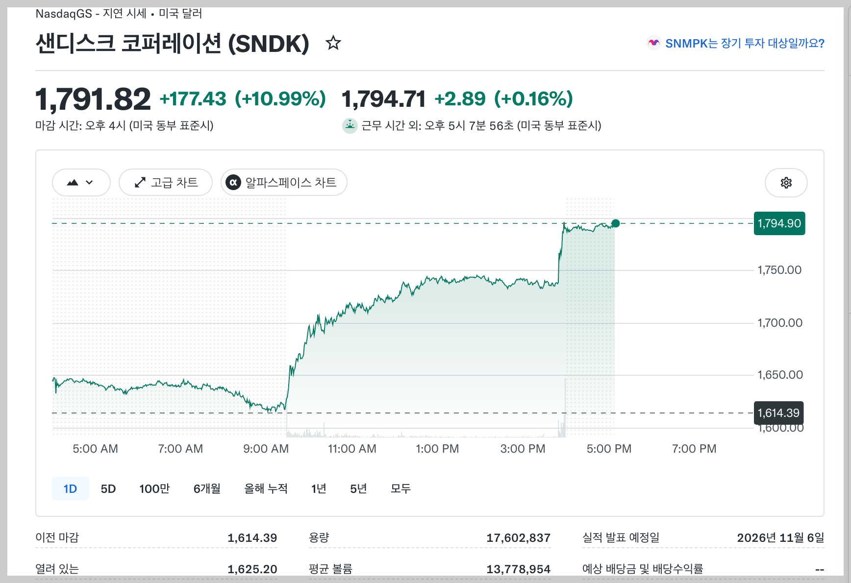Click the expand arrows icon on 고급 차트
This screenshot has height=583, width=851.
click(x=140, y=182)
